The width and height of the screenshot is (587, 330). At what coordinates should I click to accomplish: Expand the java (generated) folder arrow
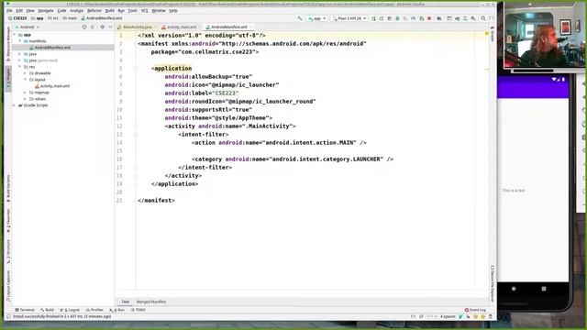tap(20, 60)
